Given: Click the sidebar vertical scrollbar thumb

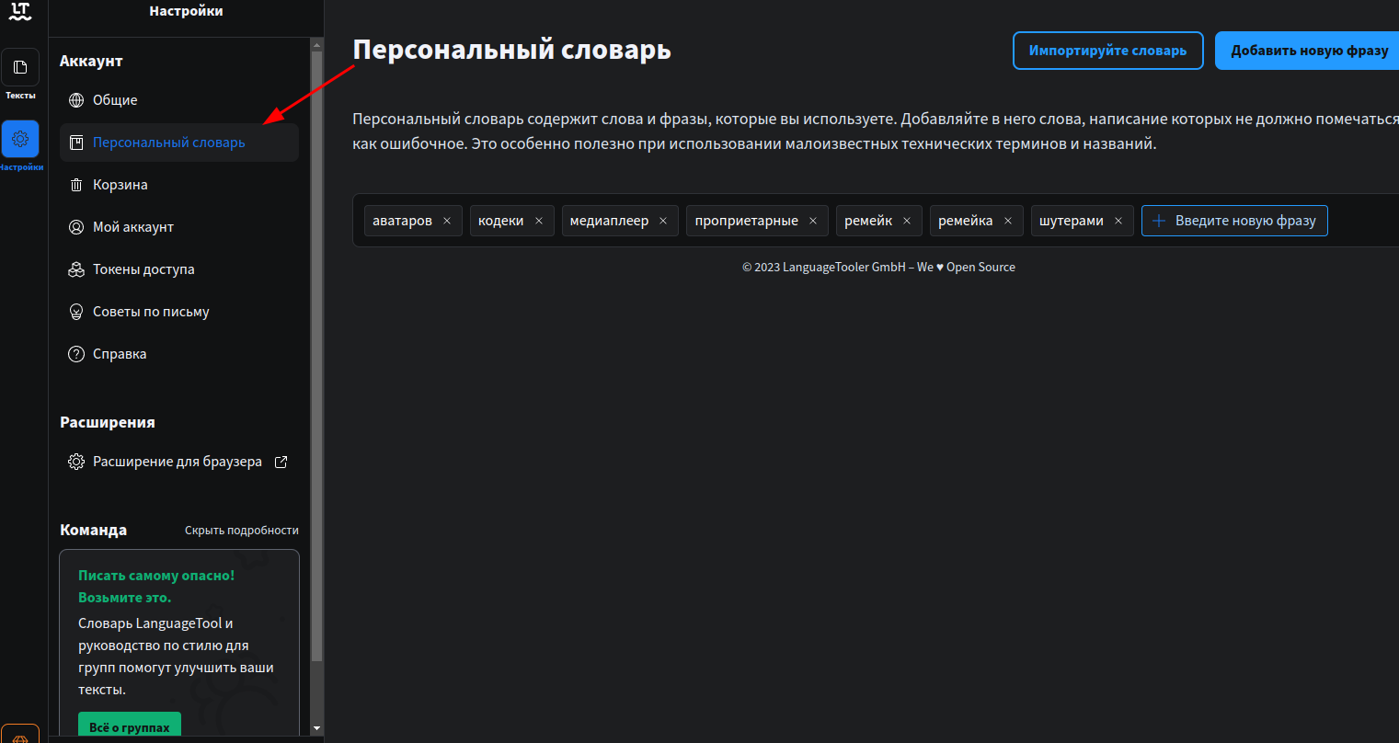Looking at the screenshot, I should (317, 356).
